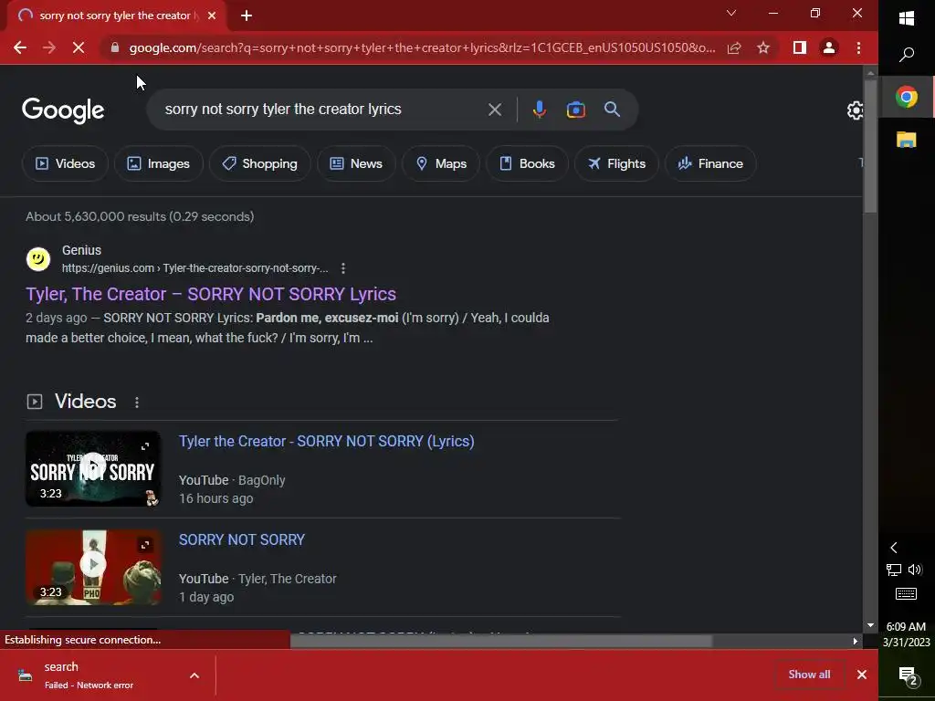935x701 pixels.
Task: Expand preview of BagOnly video thumbnail
Action: point(145,445)
